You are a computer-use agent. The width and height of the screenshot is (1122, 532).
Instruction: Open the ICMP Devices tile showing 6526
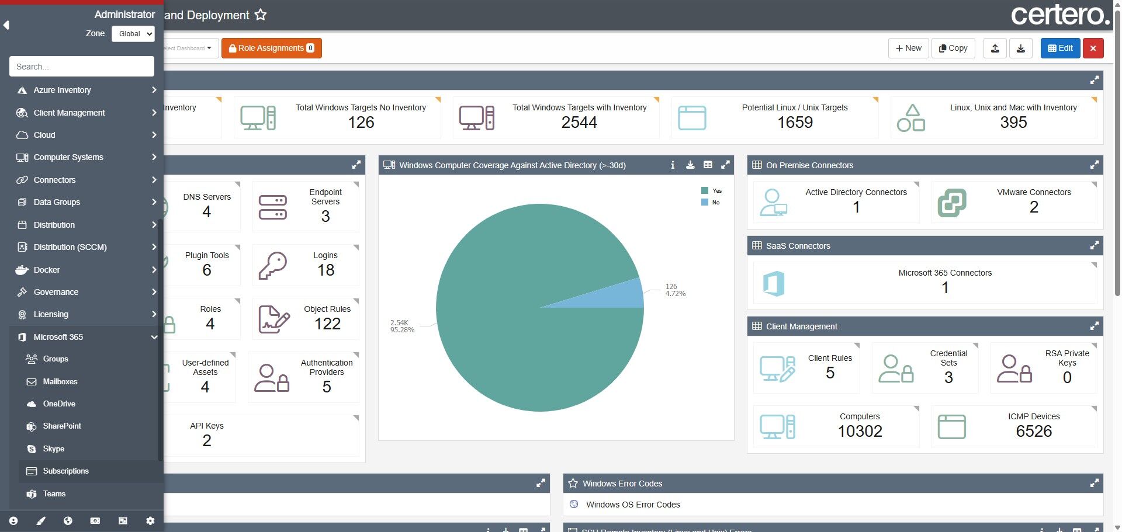point(1014,426)
